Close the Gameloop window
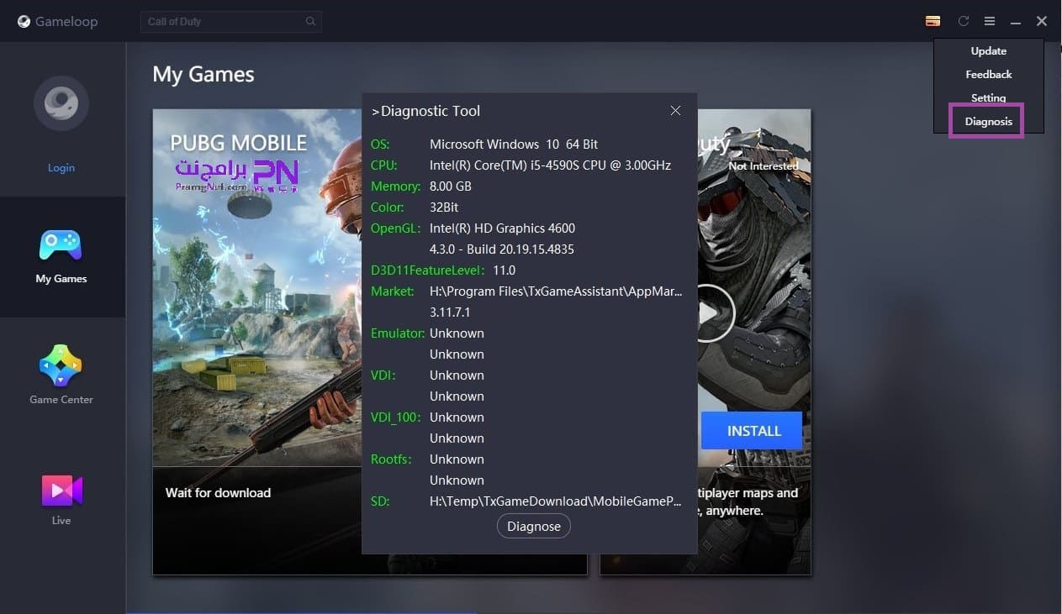This screenshot has height=614, width=1062. coord(1042,21)
